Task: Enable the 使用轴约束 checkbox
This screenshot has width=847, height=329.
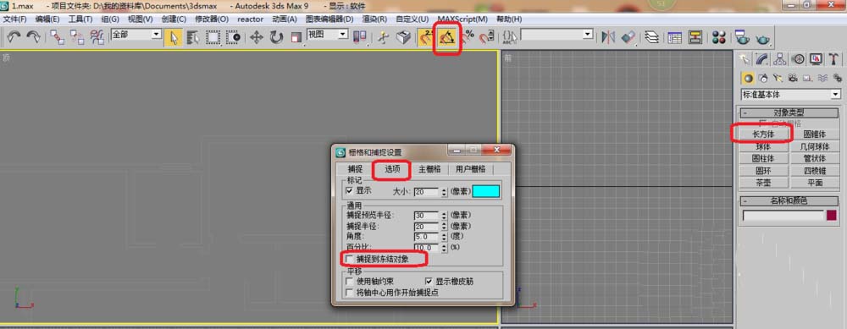Action: (350, 282)
